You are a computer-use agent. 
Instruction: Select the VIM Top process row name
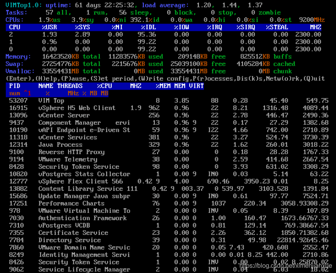click(51, 100)
